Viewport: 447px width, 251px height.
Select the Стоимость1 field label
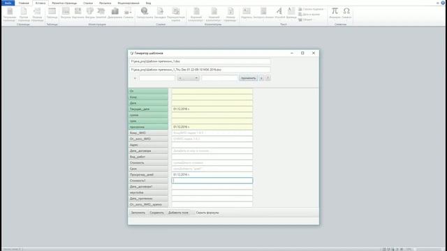[x=148, y=181]
